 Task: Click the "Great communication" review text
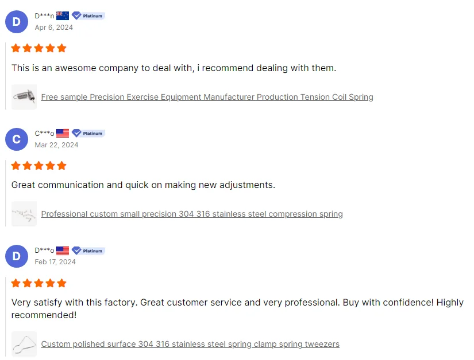143,185
